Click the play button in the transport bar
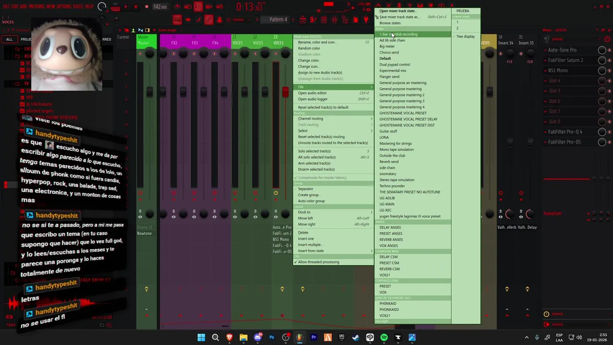Viewport: 613px width, 345px height. click(x=126, y=7)
